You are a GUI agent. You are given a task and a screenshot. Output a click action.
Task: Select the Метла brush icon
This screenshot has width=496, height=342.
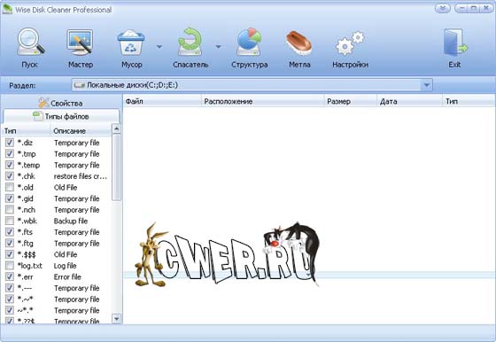(299, 42)
